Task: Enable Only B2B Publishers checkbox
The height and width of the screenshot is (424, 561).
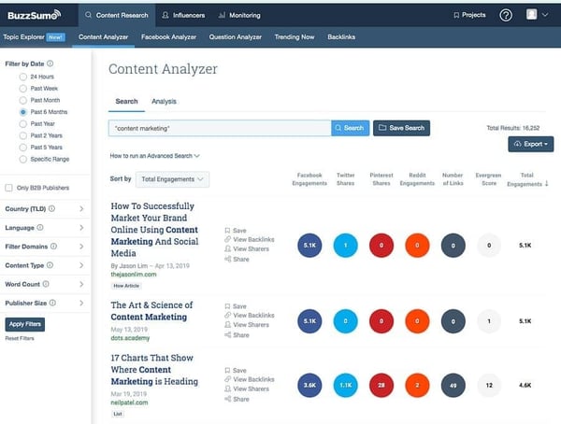Action: [x=9, y=188]
